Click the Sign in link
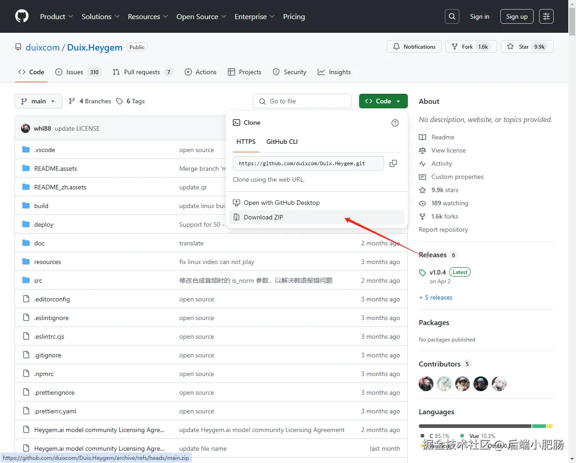 pos(479,16)
